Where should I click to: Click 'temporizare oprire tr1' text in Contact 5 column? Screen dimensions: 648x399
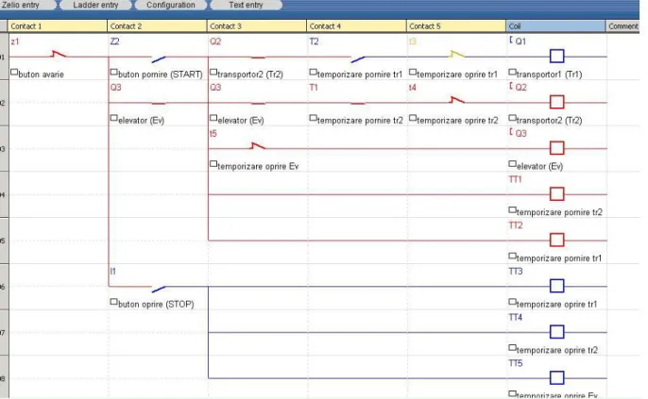point(457,75)
